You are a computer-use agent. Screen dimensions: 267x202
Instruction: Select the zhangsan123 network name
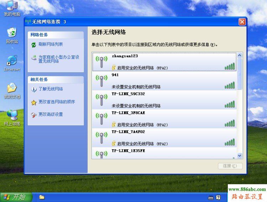coord(125,56)
